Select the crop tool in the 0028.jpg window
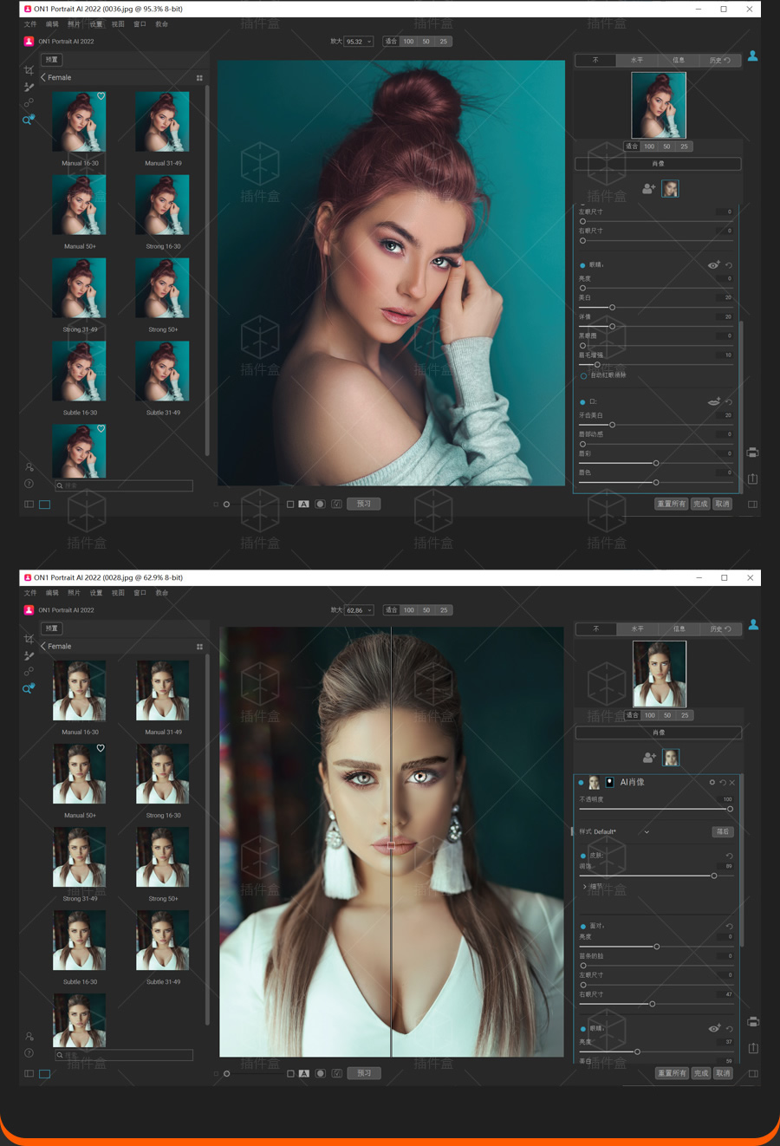780x1146 pixels. click(29, 639)
